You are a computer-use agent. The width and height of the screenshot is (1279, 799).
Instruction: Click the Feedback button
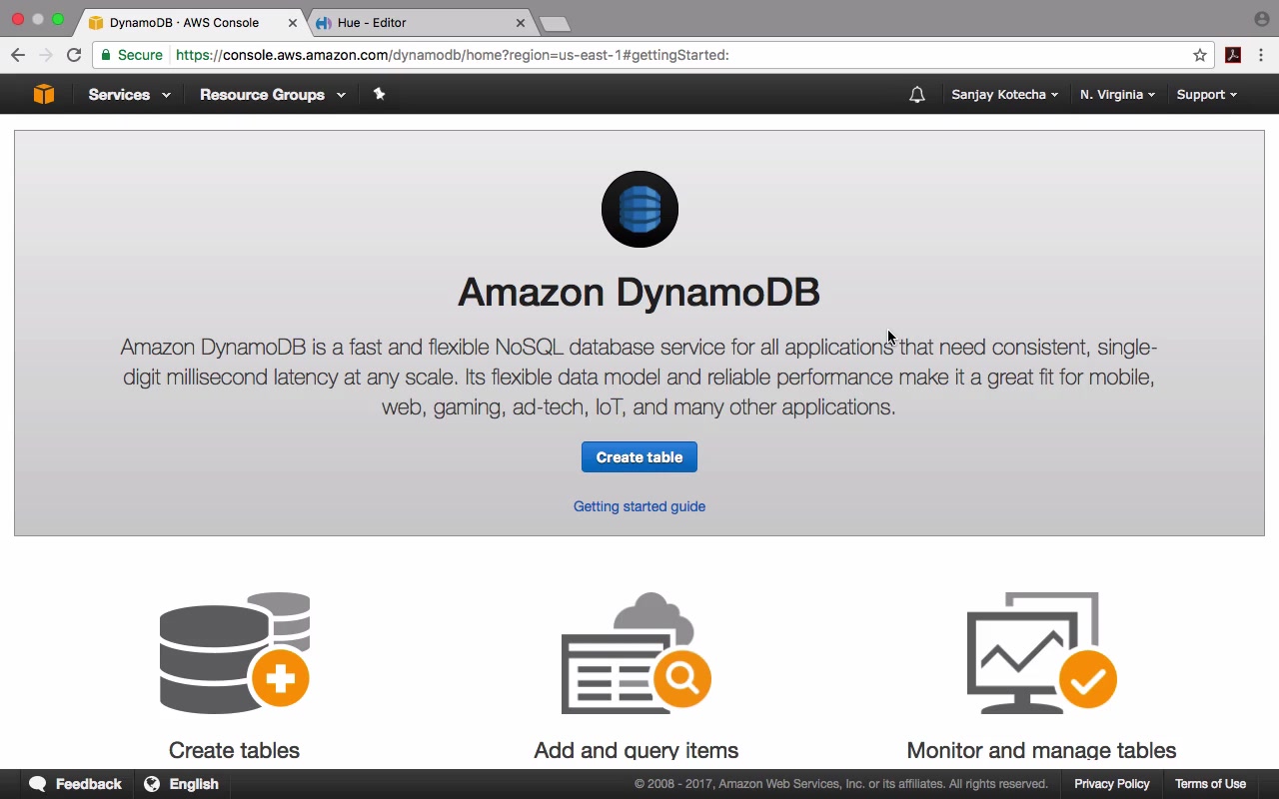pos(75,784)
